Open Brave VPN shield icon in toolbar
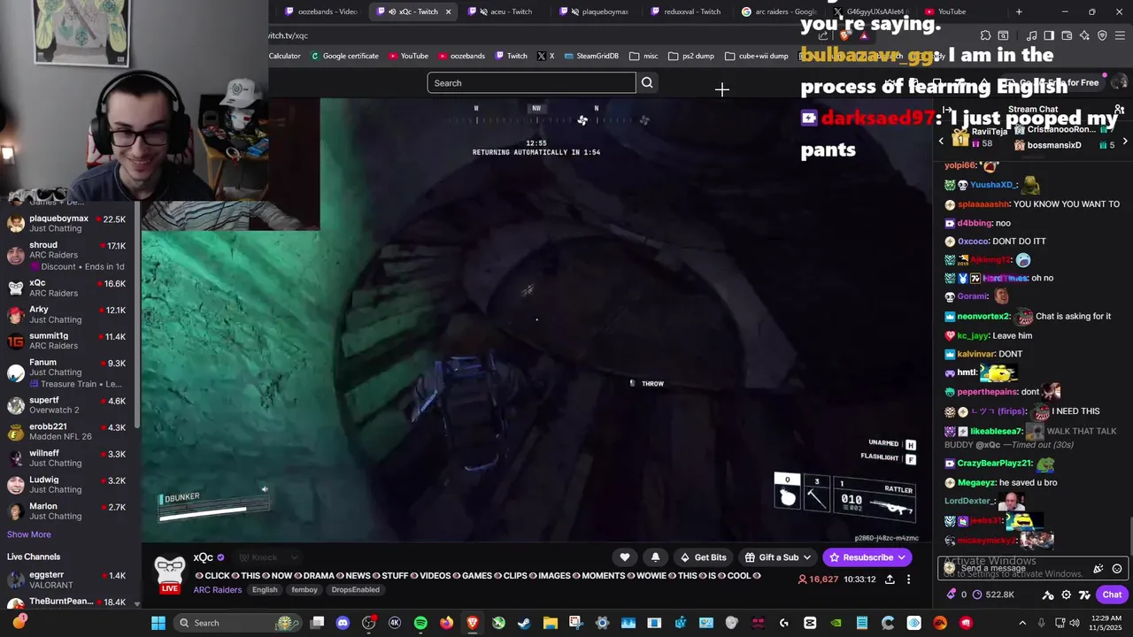 click(x=1102, y=35)
